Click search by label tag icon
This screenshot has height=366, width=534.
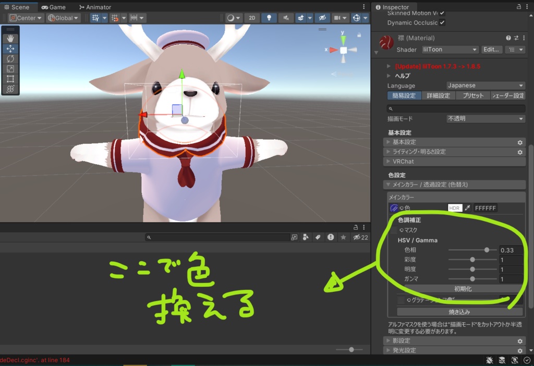[318, 237]
